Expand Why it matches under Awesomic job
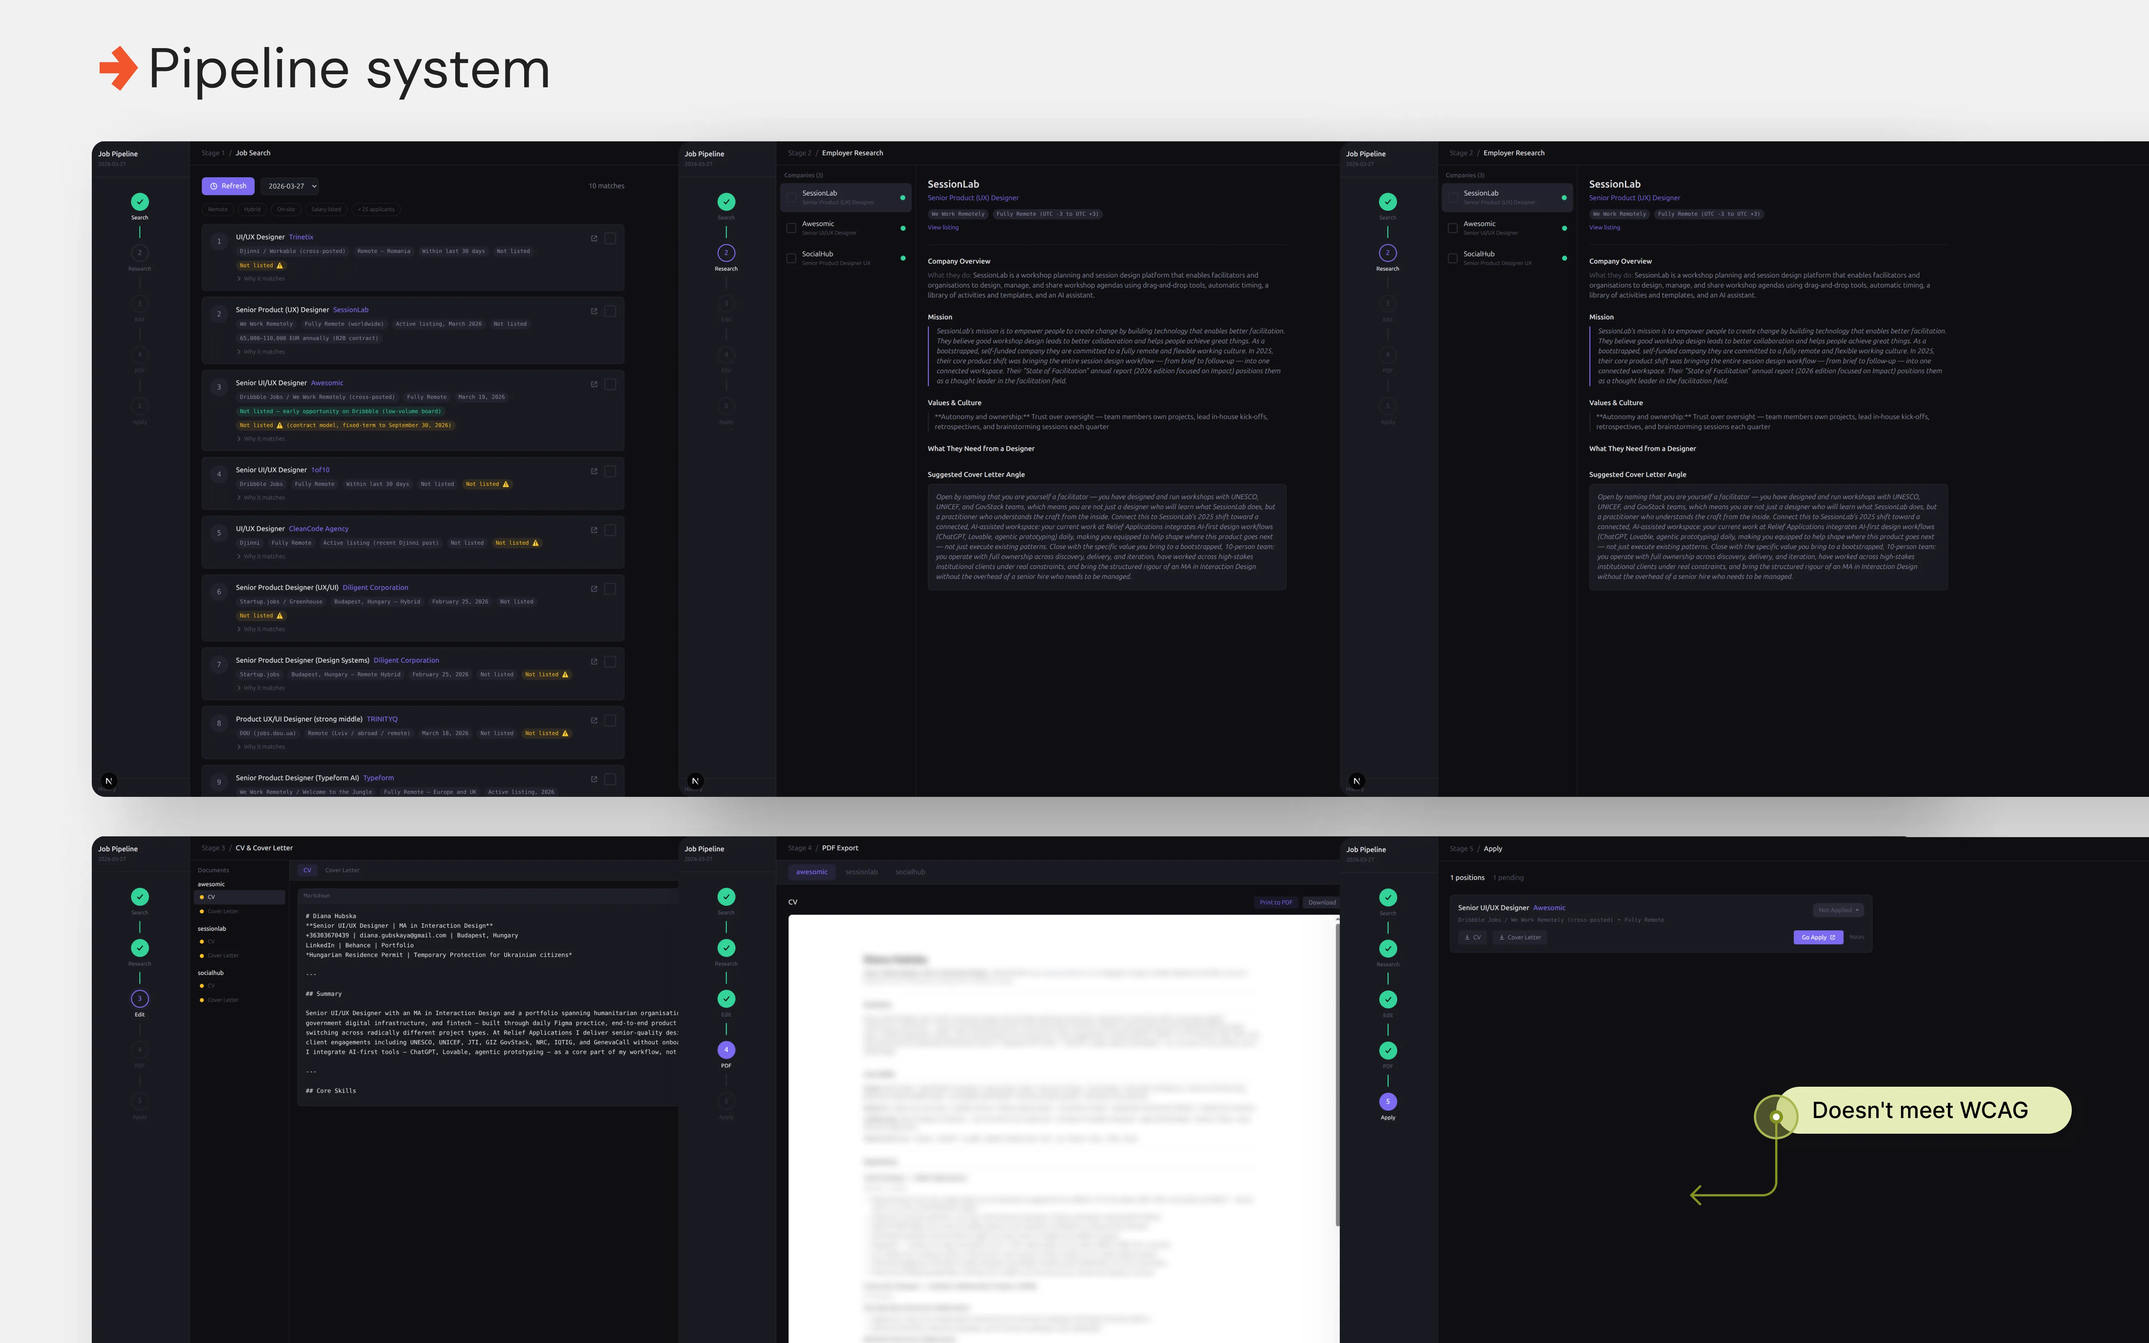2149x1343 pixels. click(261, 439)
